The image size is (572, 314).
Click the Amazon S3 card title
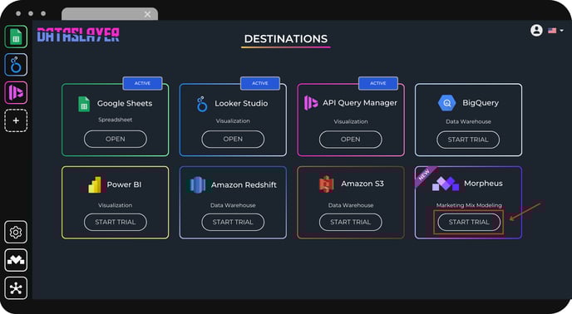click(x=362, y=184)
